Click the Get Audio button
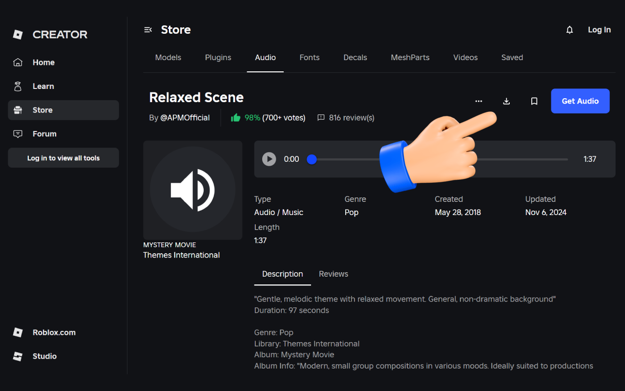625x391 pixels. 580,101
